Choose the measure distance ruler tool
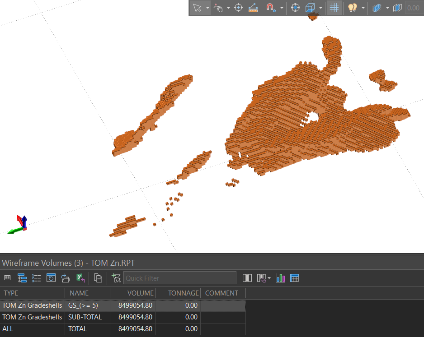424x337 pixels. click(253, 8)
